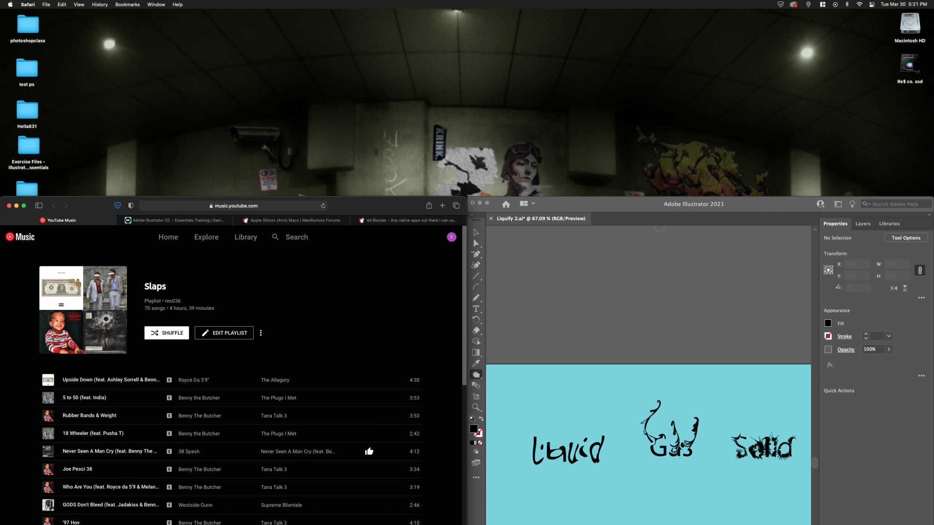Select the Gradient tool

point(476,352)
